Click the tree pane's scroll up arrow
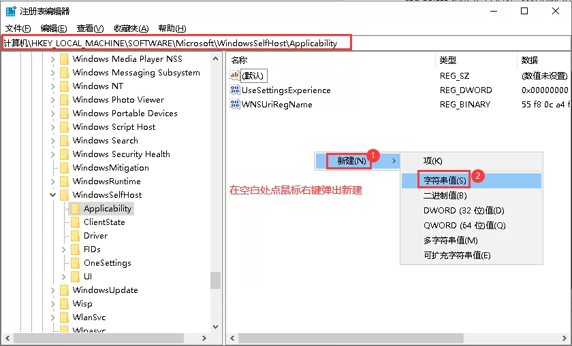Viewport: 572px width, 346px height. tap(216, 58)
